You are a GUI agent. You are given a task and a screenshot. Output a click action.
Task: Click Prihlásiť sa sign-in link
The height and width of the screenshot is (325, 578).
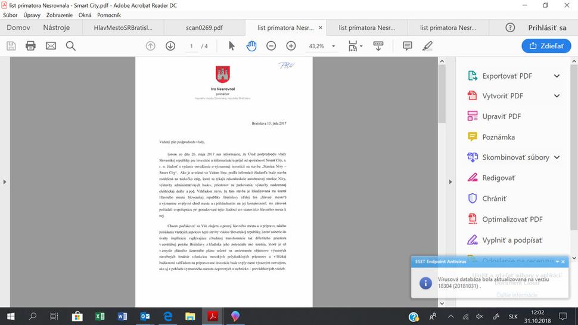coord(547,27)
